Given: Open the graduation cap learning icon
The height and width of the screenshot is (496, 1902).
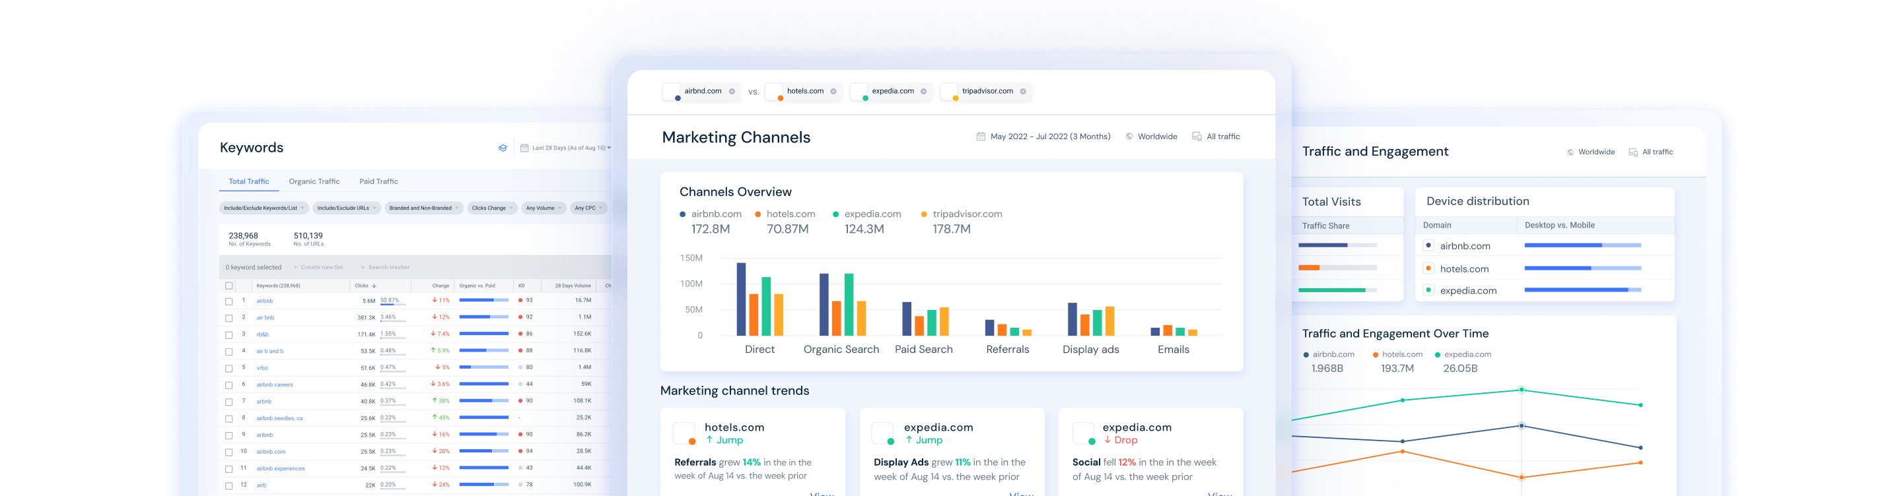Looking at the screenshot, I should [x=502, y=148].
